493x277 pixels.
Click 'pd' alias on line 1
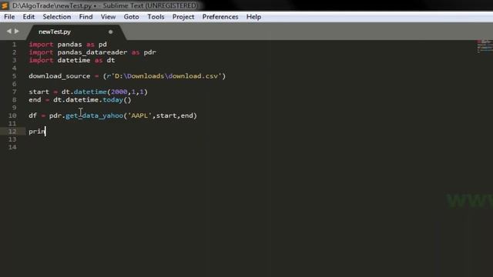tap(102, 45)
